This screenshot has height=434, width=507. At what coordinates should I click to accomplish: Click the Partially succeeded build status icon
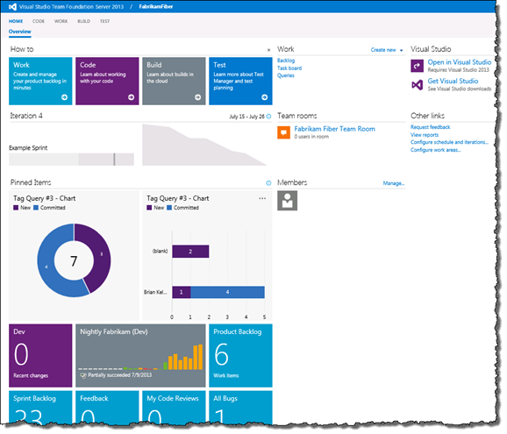[83, 376]
